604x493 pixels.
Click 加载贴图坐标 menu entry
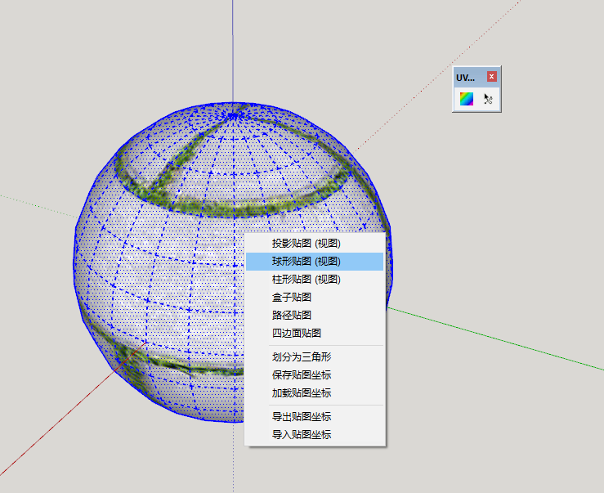click(315, 392)
